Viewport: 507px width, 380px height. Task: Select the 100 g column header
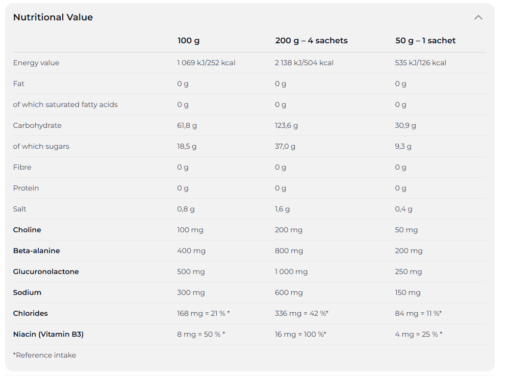click(189, 41)
